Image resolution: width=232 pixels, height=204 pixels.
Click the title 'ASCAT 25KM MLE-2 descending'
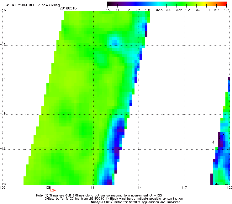pos(33,5)
